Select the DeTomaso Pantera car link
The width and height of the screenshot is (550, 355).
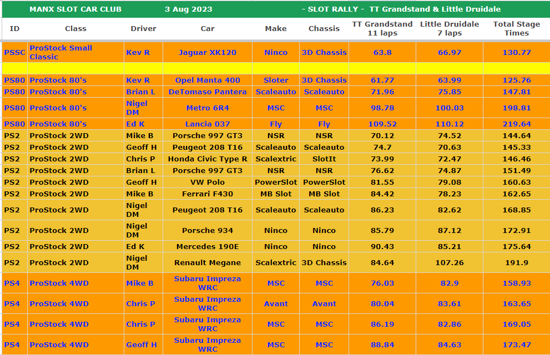(x=207, y=92)
